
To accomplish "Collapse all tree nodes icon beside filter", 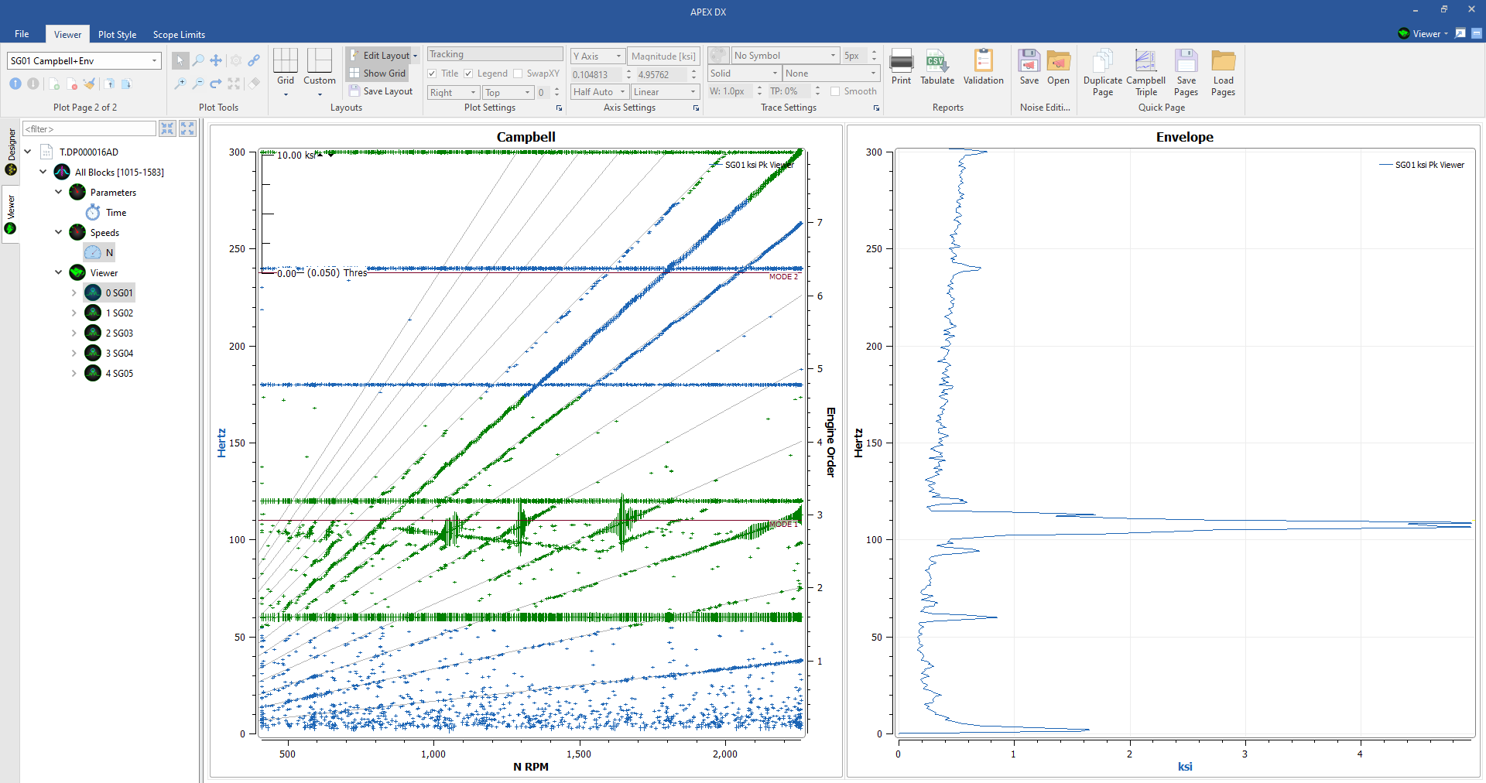I will [167, 128].
